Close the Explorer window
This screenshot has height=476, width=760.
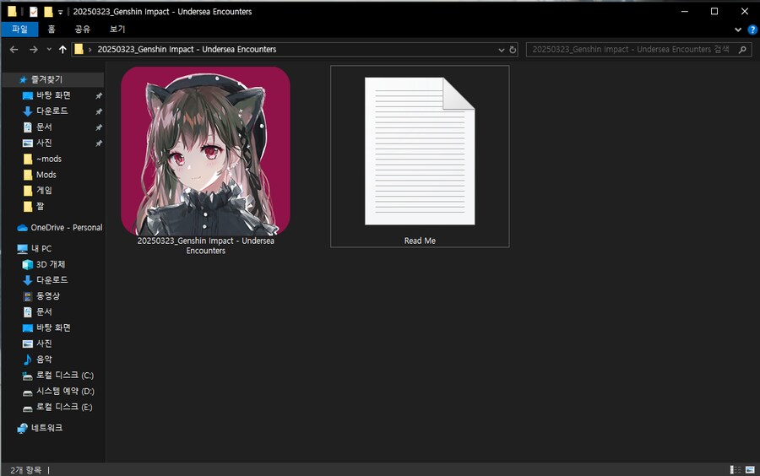[x=745, y=12]
